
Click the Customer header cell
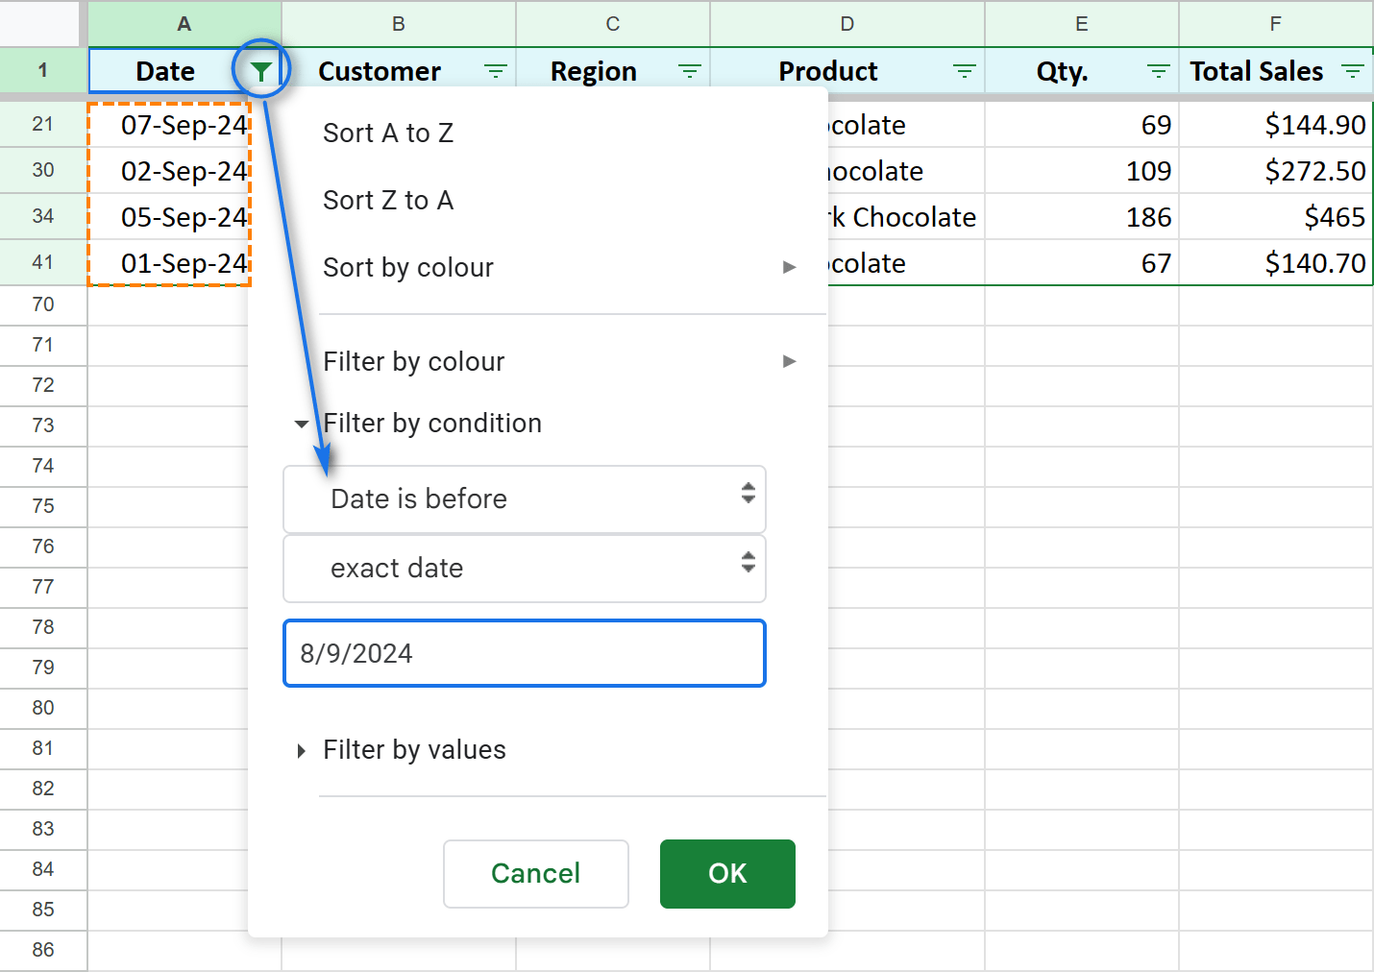[399, 71]
